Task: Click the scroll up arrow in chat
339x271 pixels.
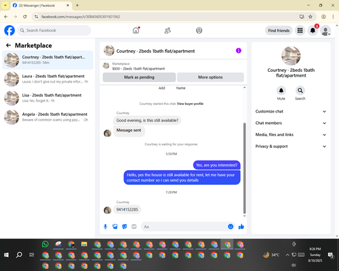Action: tap(244, 87)
